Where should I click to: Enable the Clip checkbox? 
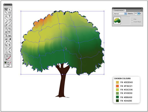[x=132, y=19]
